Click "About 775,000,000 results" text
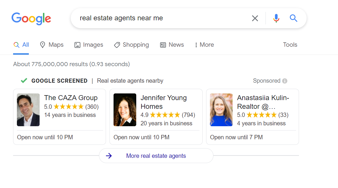The height and width of the screenshot is (188, 338). [x=50, y=64]
